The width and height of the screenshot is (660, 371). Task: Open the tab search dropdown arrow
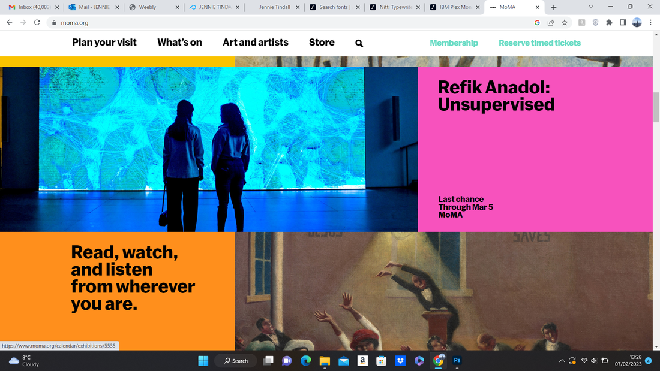[x=591, y=7]
